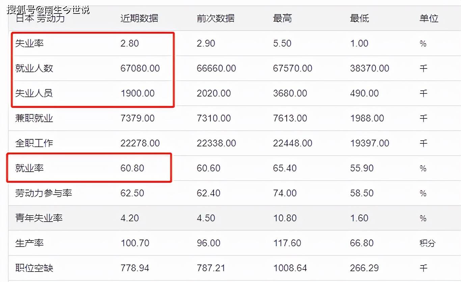Select the 职位空缺 lowest value 266.29

point(364,268)
